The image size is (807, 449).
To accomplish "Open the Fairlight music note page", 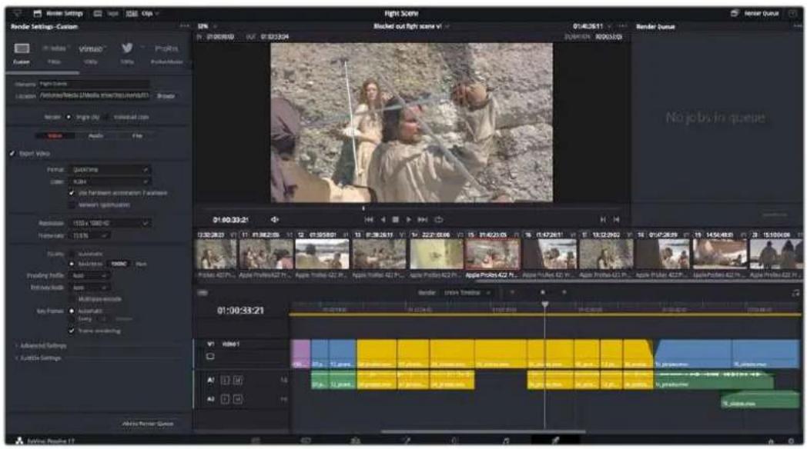I will 506,441.
